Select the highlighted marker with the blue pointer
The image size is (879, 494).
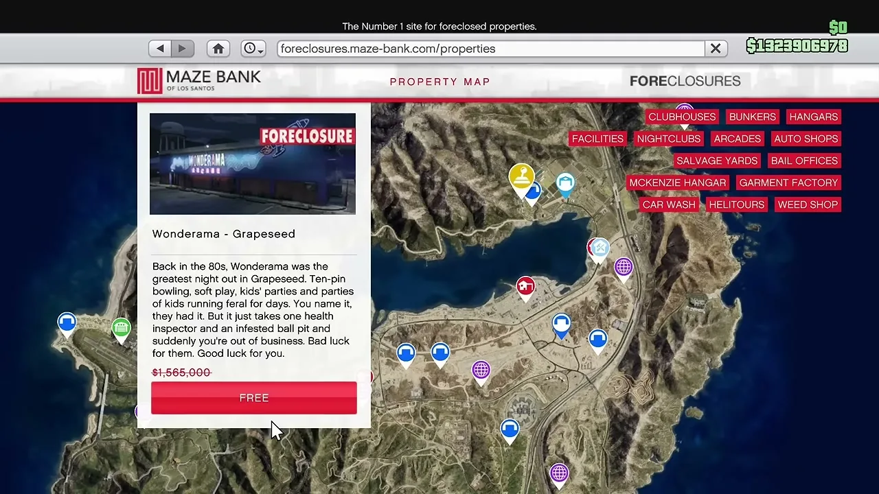tap(561, 326)
